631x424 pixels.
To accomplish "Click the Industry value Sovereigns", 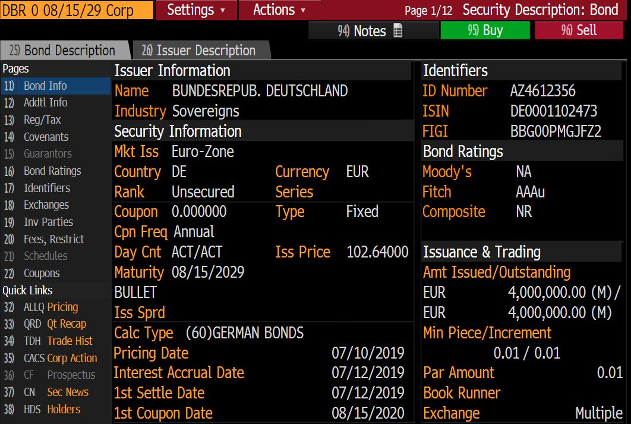I will tap(206, 111).
